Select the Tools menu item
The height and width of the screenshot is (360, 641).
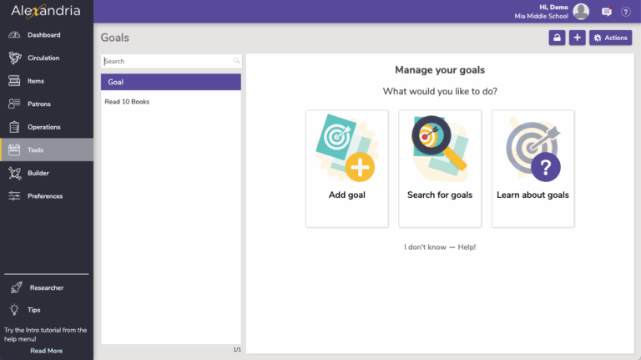pos(35,150)
